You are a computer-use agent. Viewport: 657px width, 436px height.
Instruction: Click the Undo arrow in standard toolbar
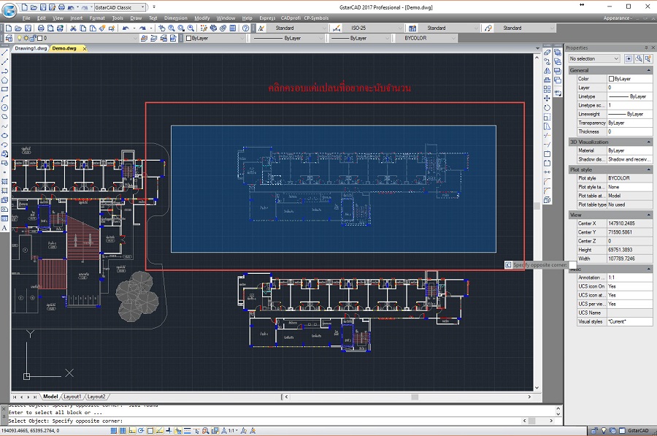[126, 28]
